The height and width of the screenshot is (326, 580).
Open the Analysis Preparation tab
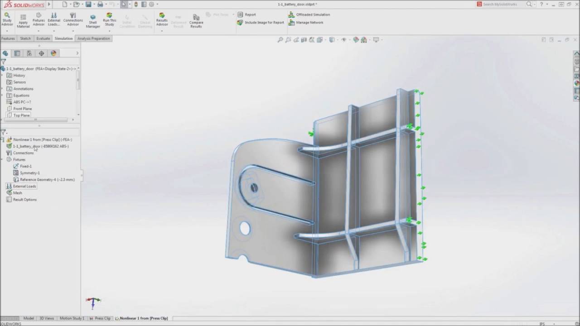(x=94, y=38)
